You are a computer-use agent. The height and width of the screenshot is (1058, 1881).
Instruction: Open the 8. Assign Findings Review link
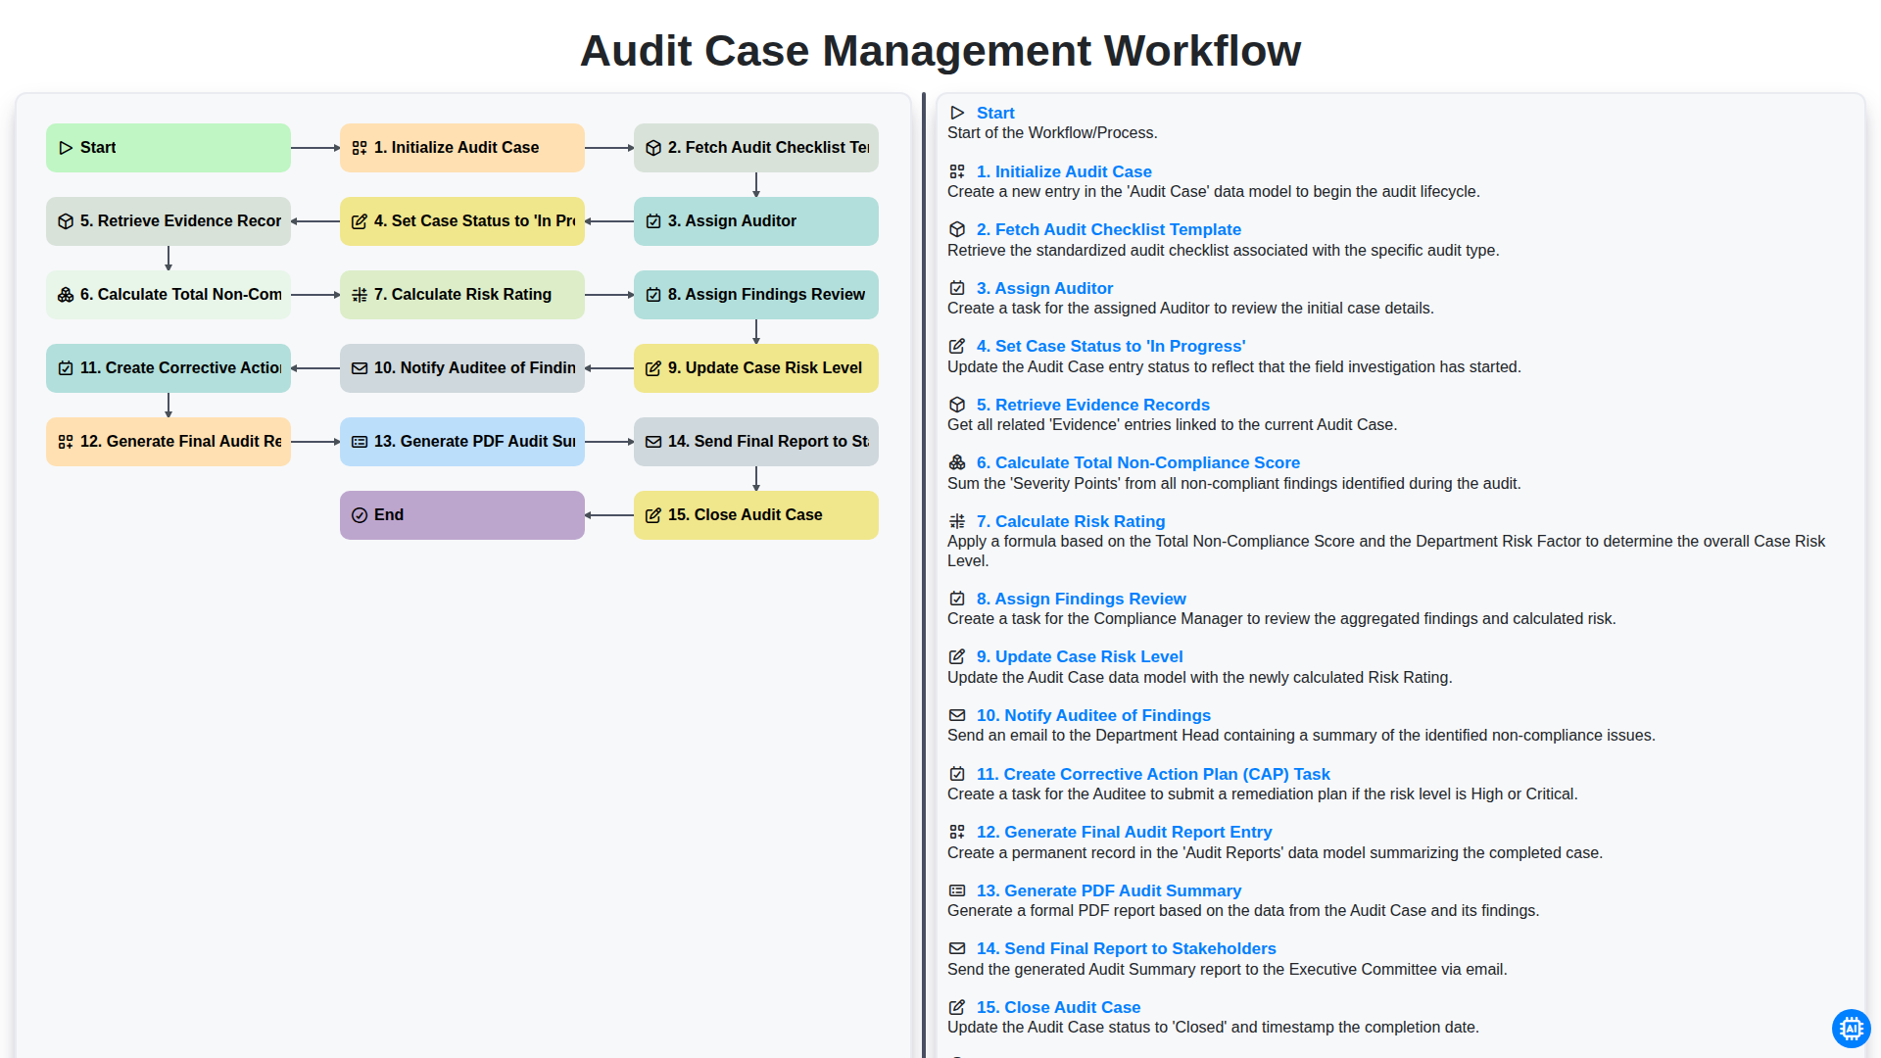1082,599
